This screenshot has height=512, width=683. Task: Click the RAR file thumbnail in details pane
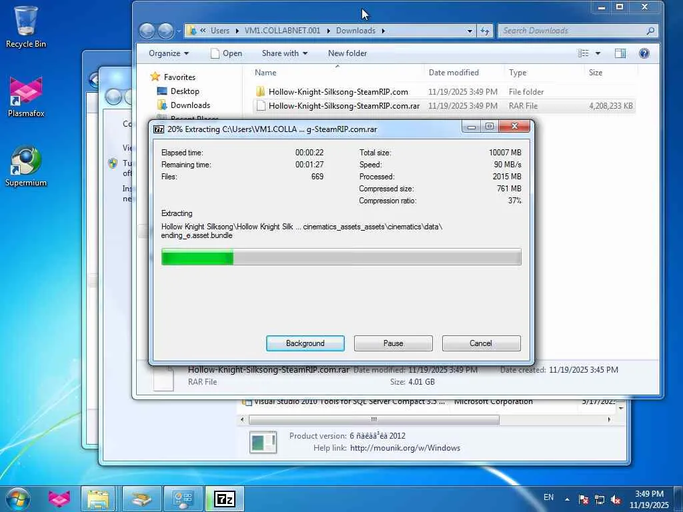point(164,379)
